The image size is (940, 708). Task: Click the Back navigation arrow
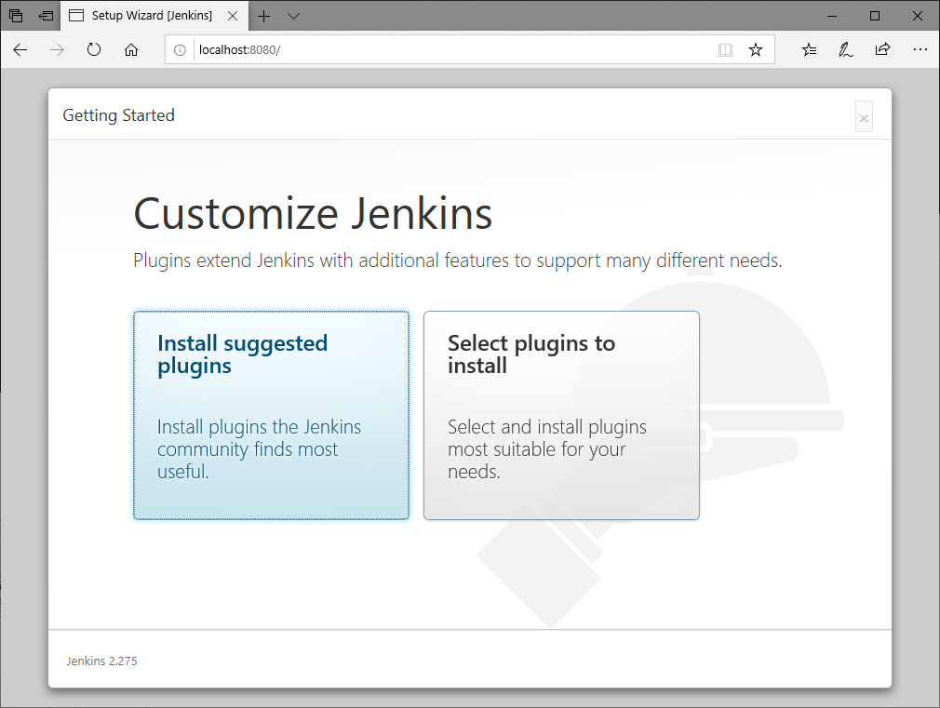point(20,49)
